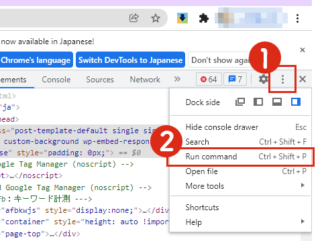This screenshot has width=322, height=241.
Task: Select Run command menu item
Action: tap(241, 157)
